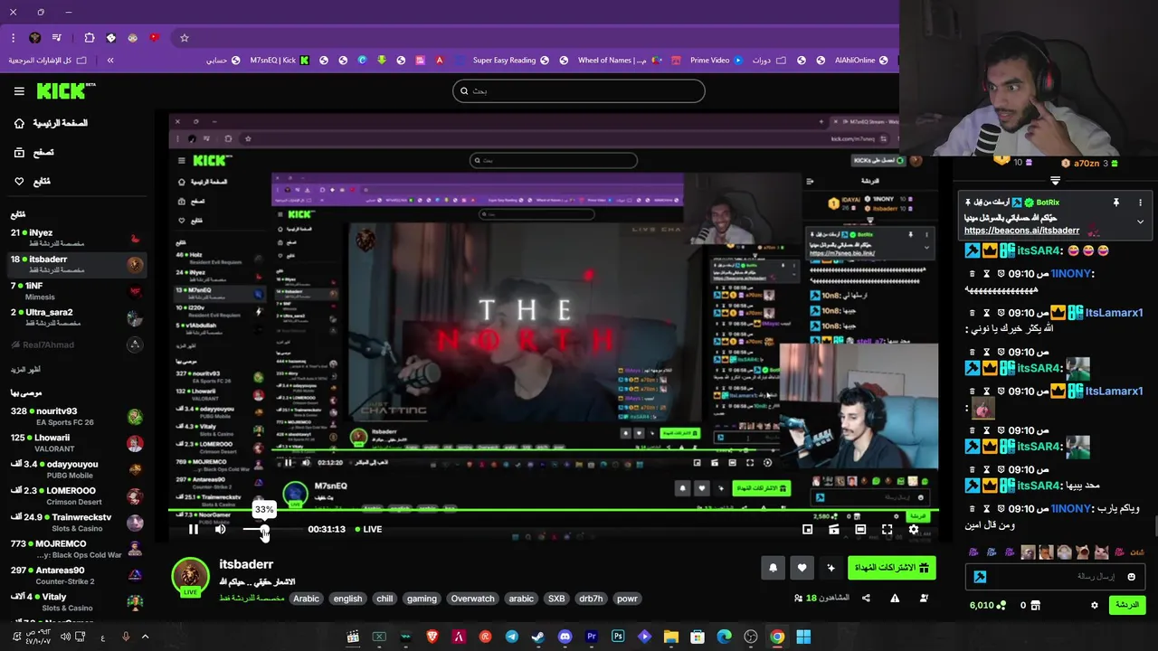The image size is (1158, 651).
Task: Open pinned message three-dots menu
Action: [1140, 203]
